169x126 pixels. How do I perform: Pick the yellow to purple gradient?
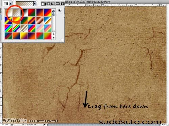[x=24, y=36]
